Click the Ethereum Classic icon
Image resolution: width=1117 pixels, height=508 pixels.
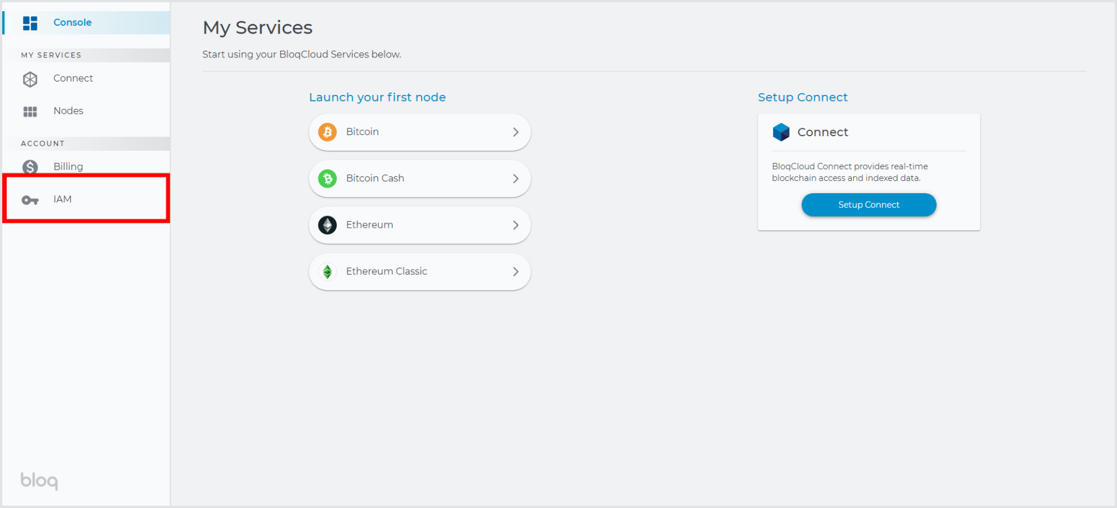click(327, 271)
